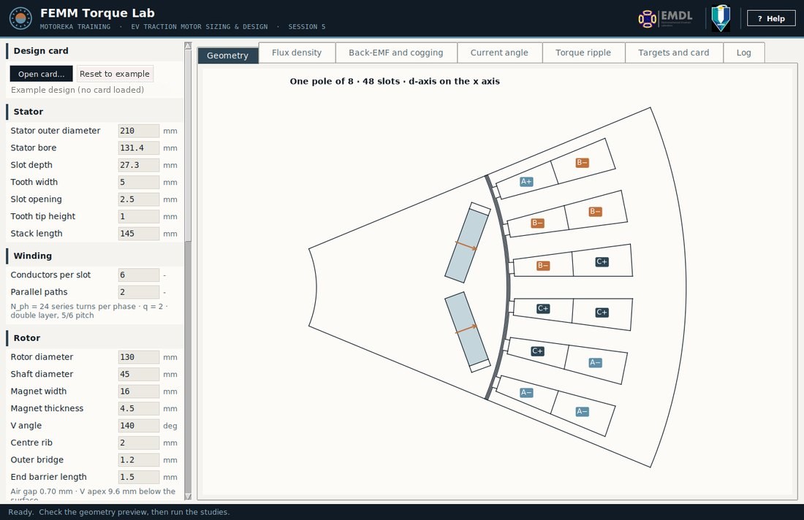Click the Design card section header
Screen dimensions: 804x520
tap(95, 50)
